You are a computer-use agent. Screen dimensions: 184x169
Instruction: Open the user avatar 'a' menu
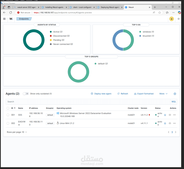pos(171,19)
